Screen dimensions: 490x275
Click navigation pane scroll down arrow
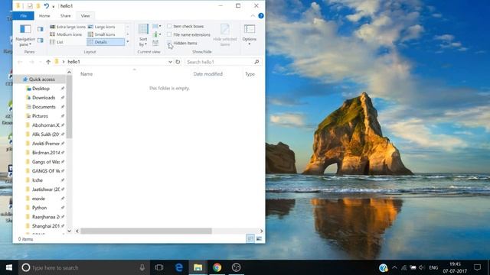69,231
